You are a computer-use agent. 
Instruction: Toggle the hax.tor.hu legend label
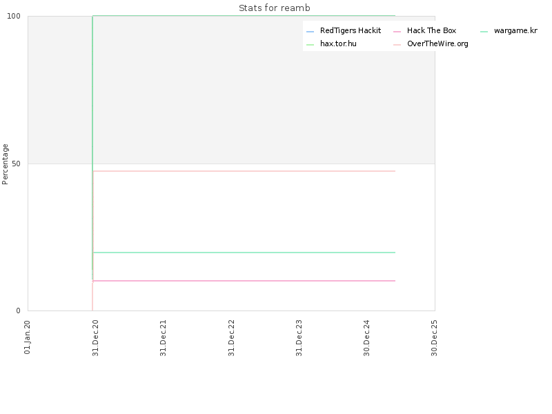[x=338, y=43]
